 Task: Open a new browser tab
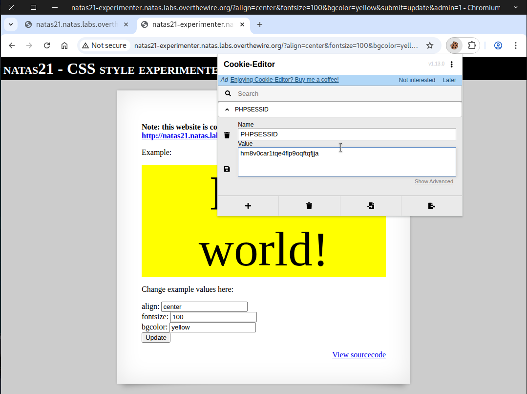(x=260, y=24)
